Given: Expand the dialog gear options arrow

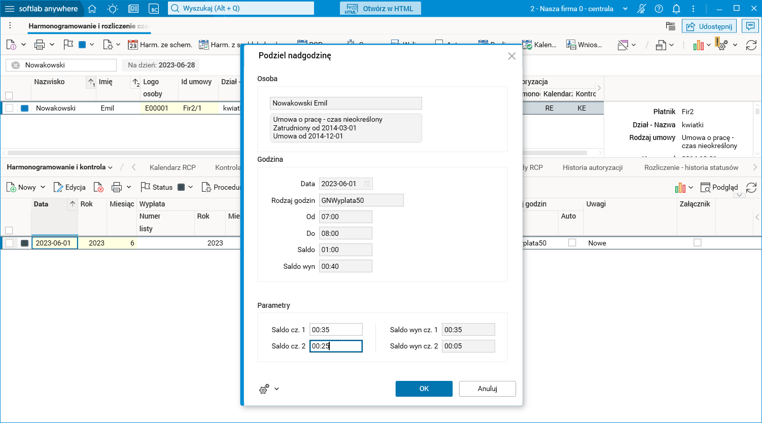Looking at the screenshot, I should click(x=276, y=389).
